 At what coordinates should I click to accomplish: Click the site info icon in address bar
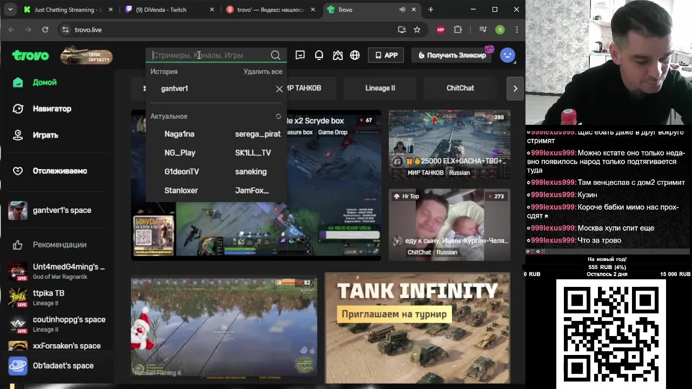[65, 30]
